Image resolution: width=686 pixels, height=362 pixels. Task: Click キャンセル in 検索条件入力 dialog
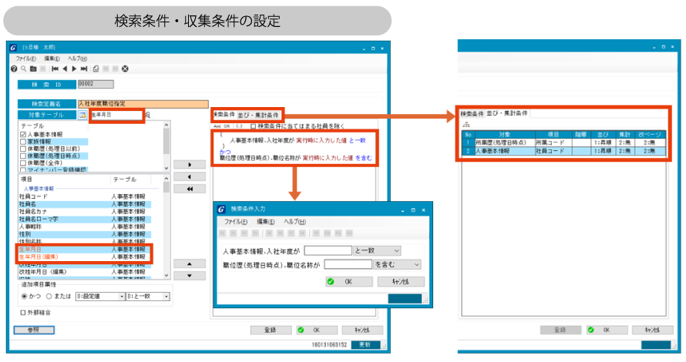coord(401,282)
